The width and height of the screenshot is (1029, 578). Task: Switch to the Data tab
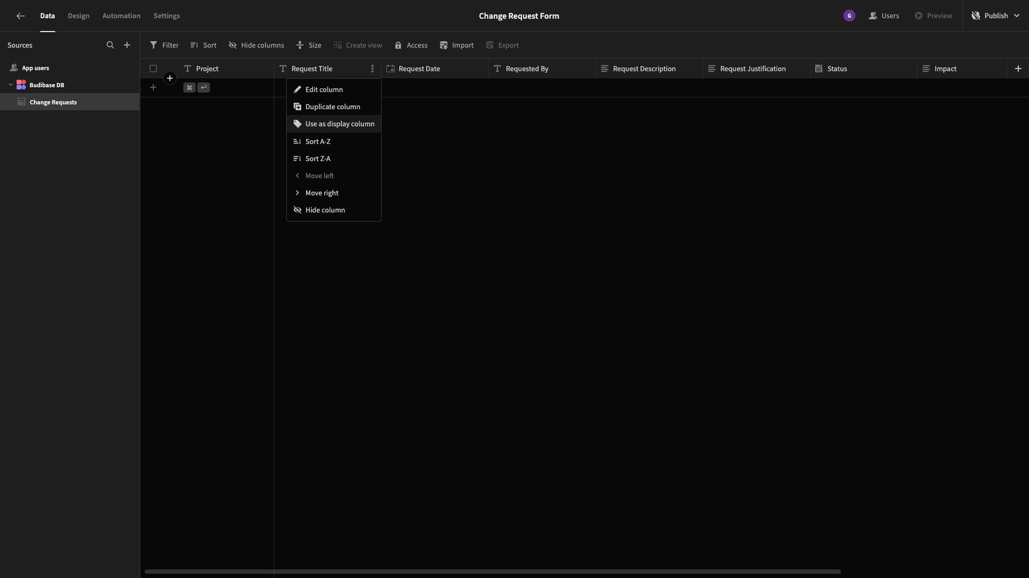pos(48,16)
